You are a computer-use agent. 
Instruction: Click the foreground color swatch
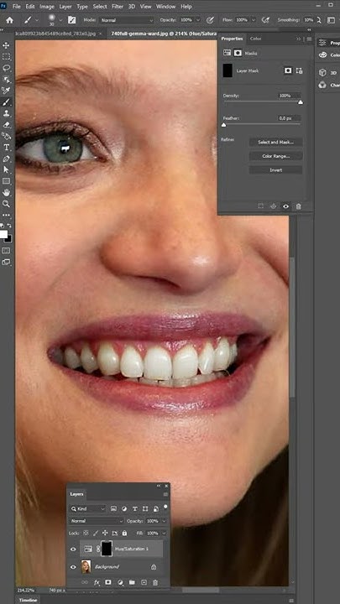point(3,234)
